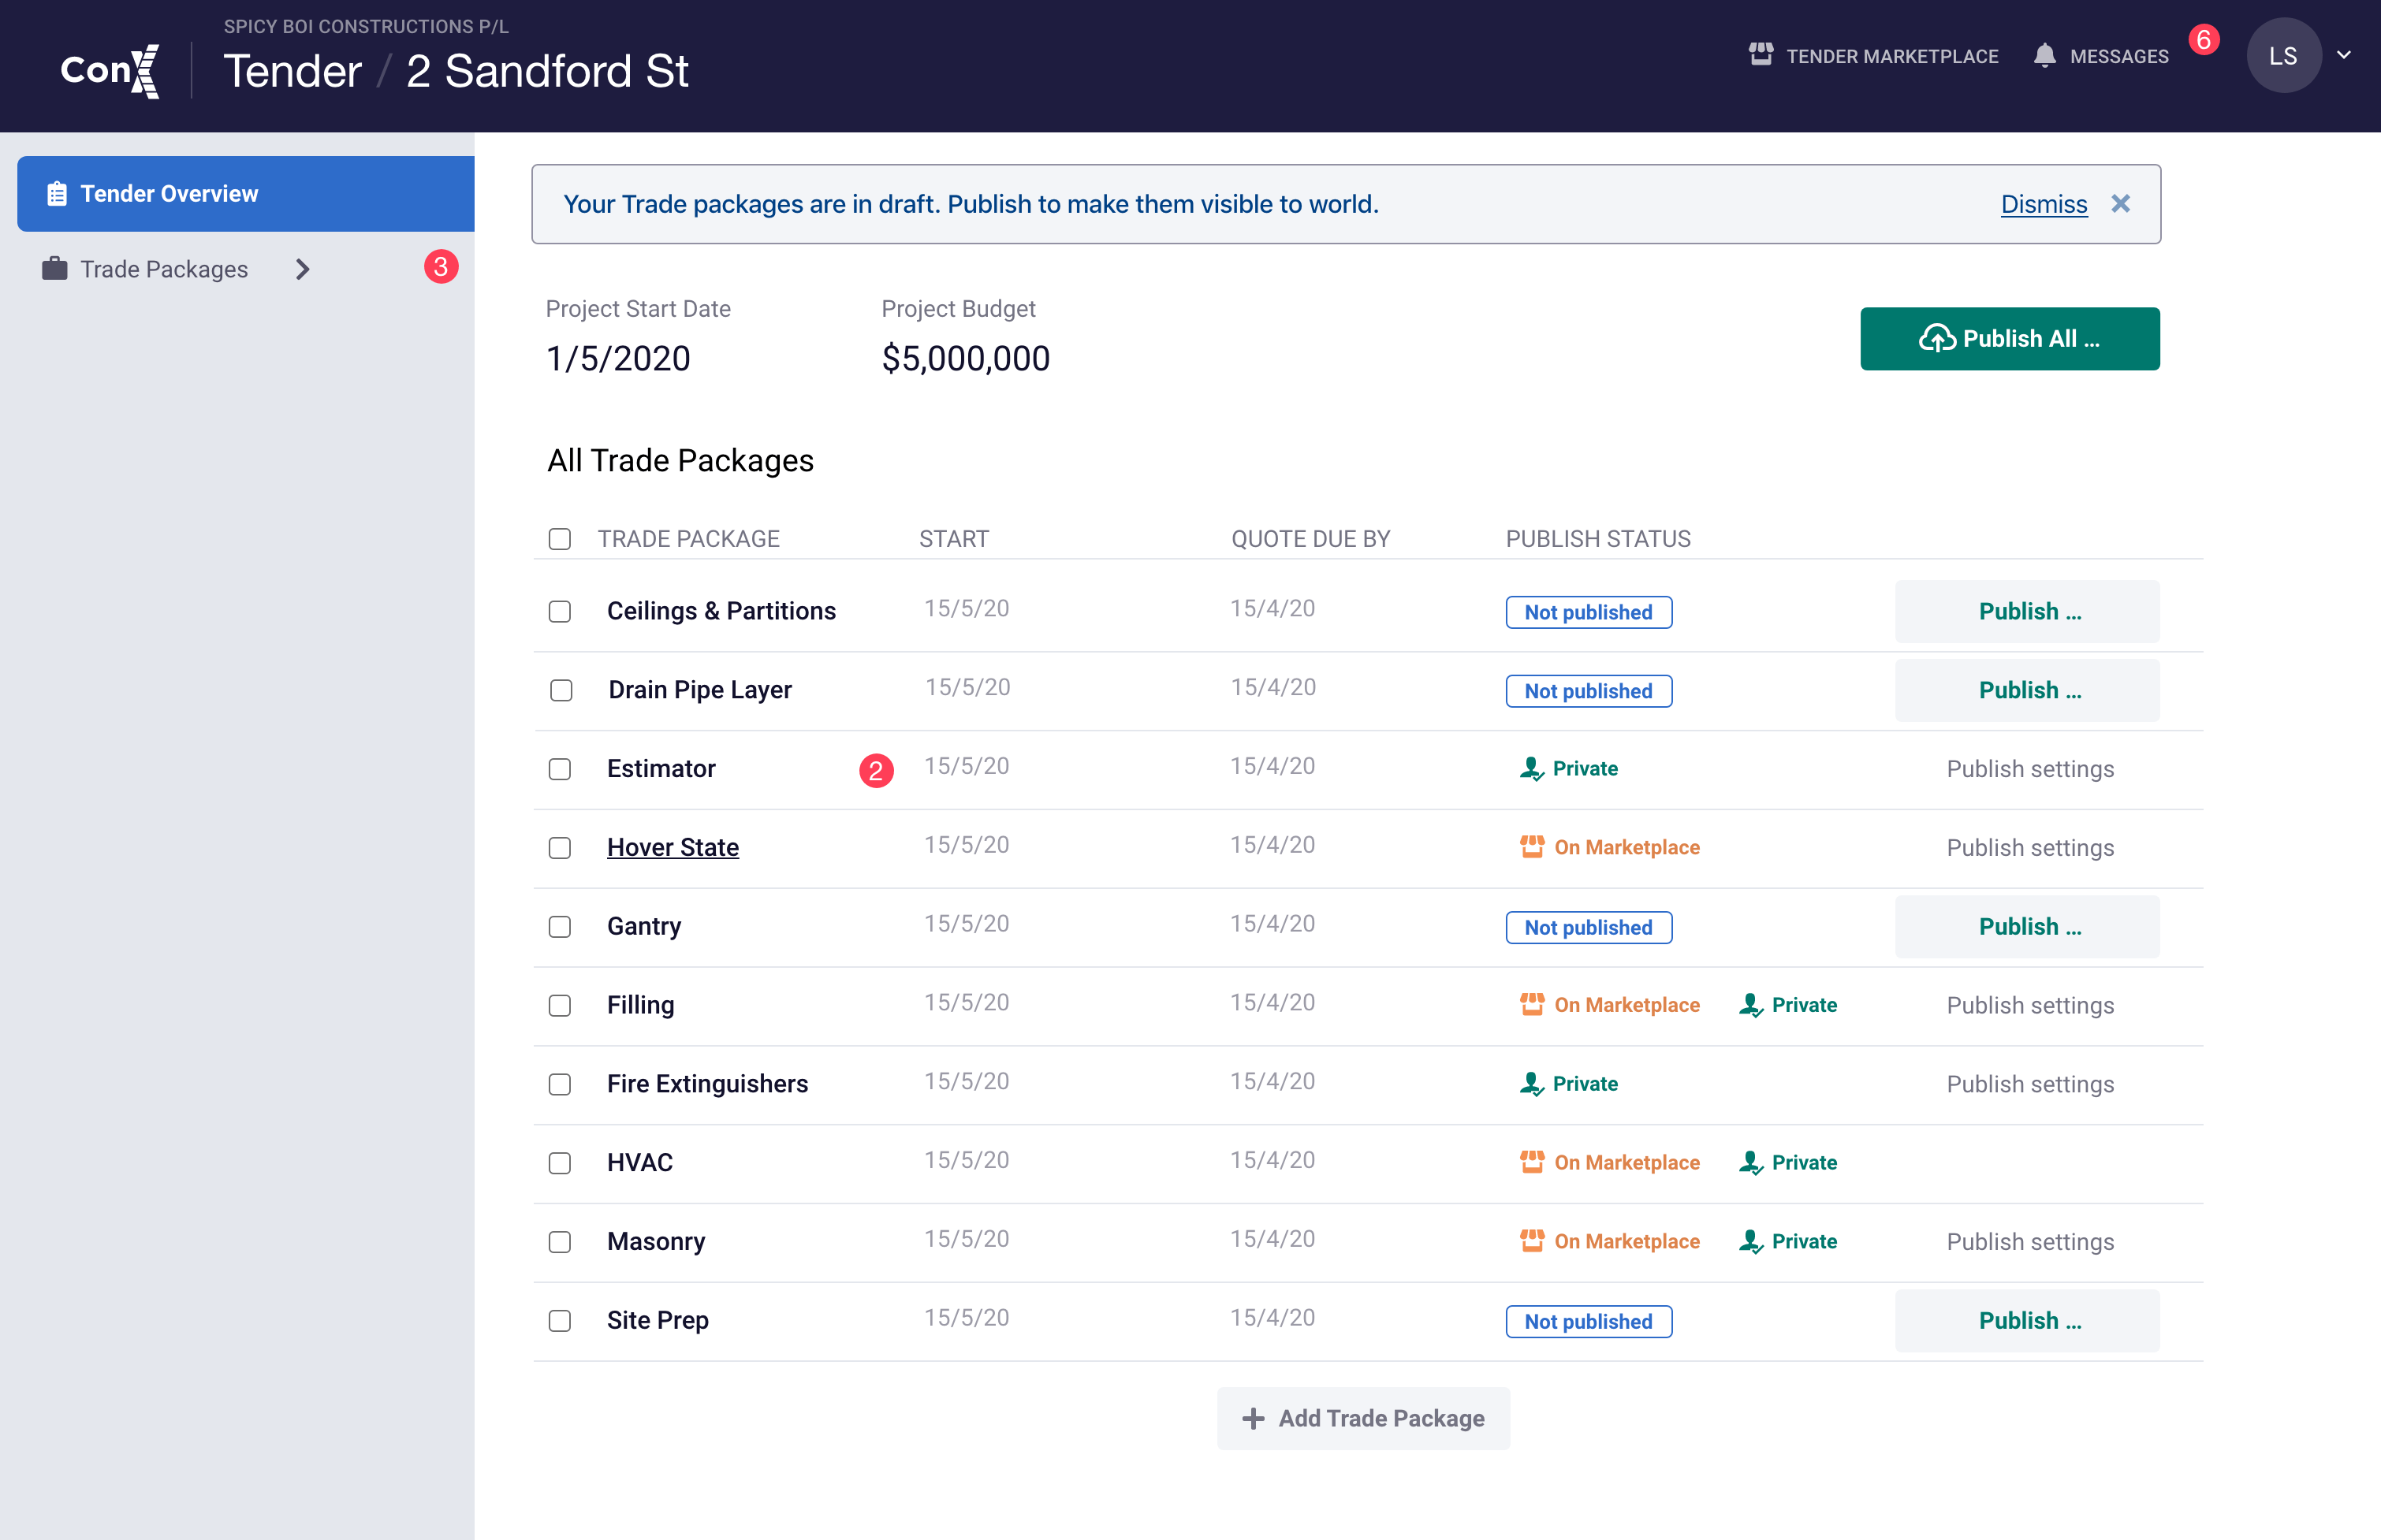Click the ConX logo

click(x=109, y=69)
